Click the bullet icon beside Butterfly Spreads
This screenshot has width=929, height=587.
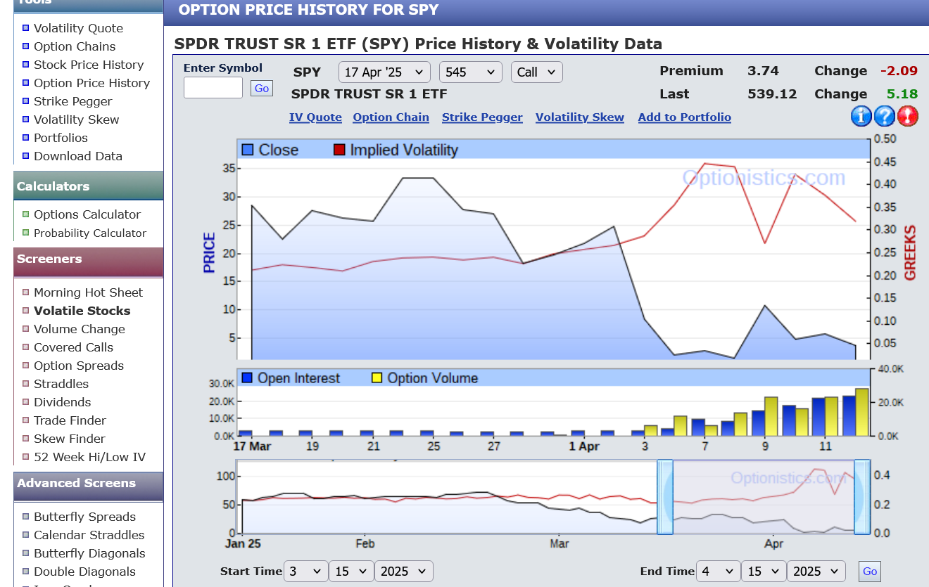tap(26, 517)
